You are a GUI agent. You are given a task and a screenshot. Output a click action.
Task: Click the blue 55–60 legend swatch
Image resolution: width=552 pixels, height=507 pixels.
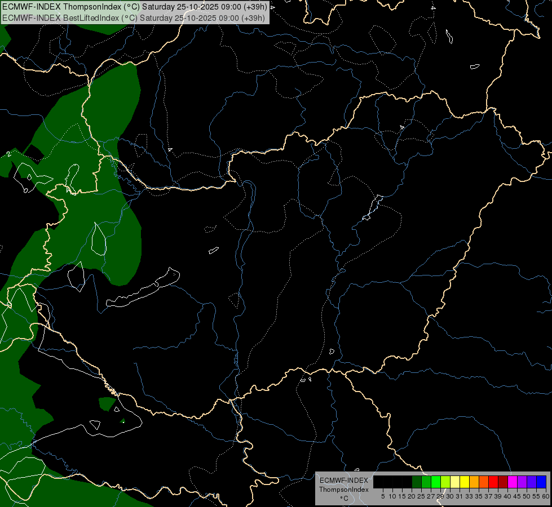tap(541, 482)
